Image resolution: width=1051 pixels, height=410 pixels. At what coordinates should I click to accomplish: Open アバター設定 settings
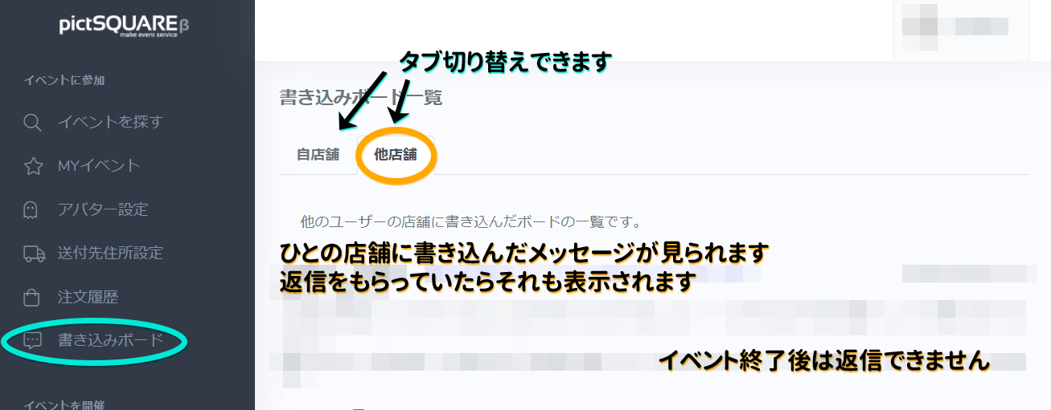click(103, 209)
